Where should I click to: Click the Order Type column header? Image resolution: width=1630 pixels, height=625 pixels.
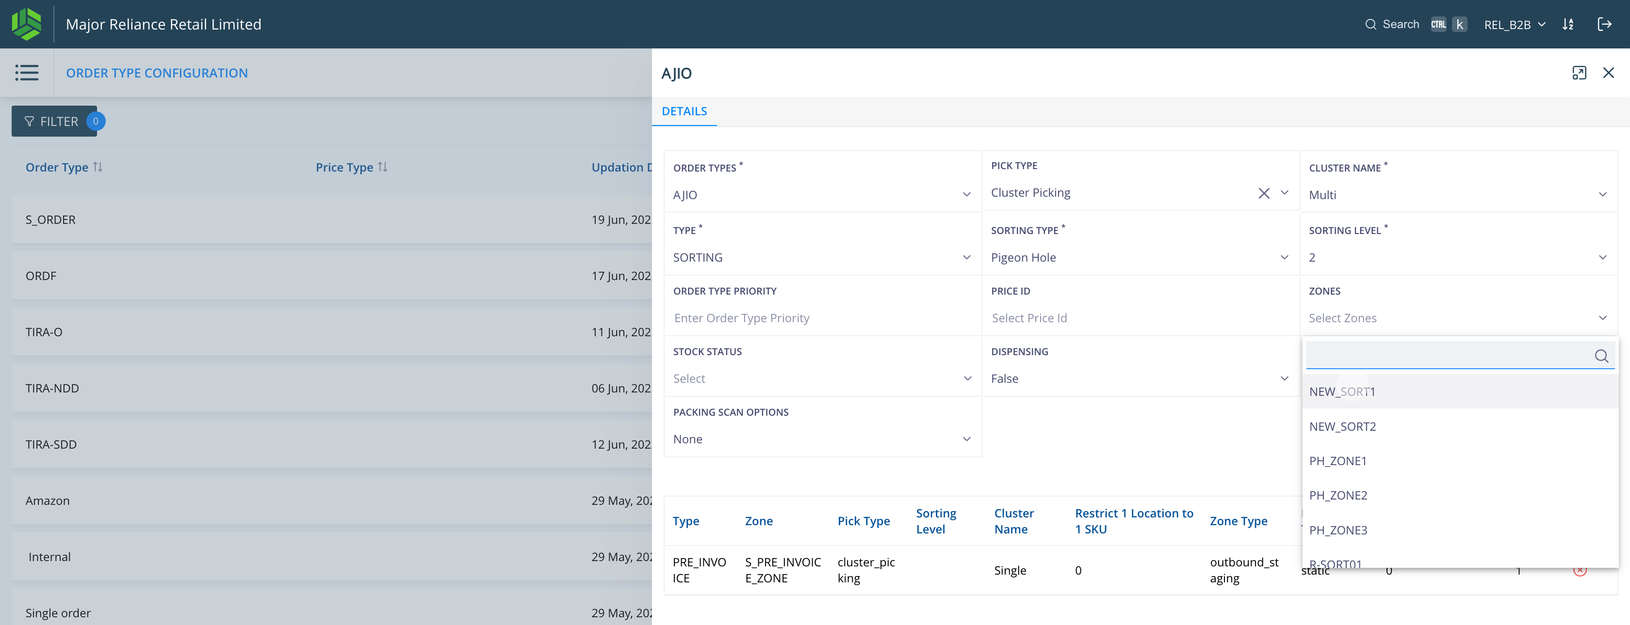57,168
